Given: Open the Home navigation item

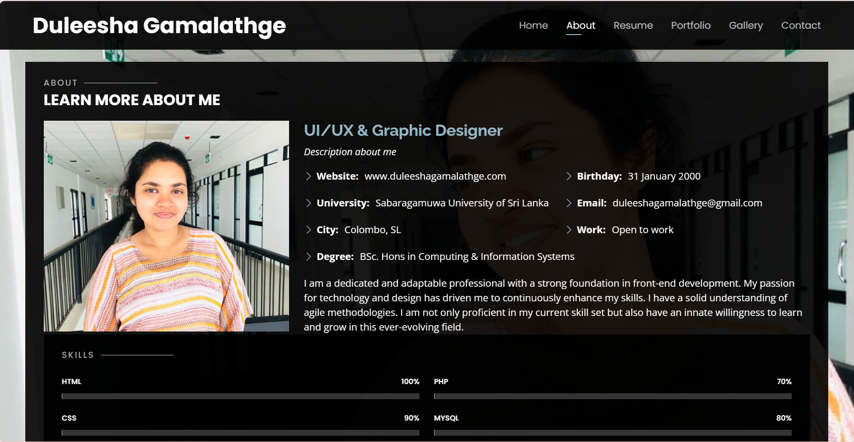Looking at the screenshot, I should [x=533, y=25].
